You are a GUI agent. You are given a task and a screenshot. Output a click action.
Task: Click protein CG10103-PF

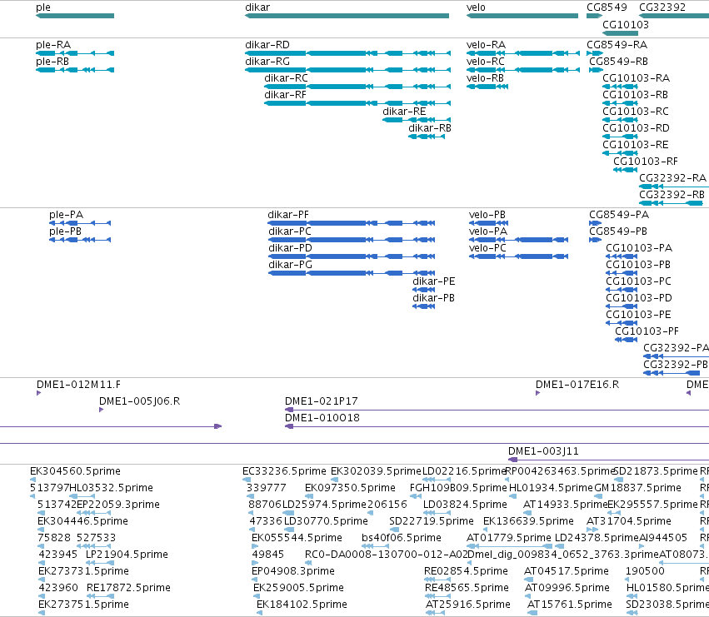[x=647, y=331]
